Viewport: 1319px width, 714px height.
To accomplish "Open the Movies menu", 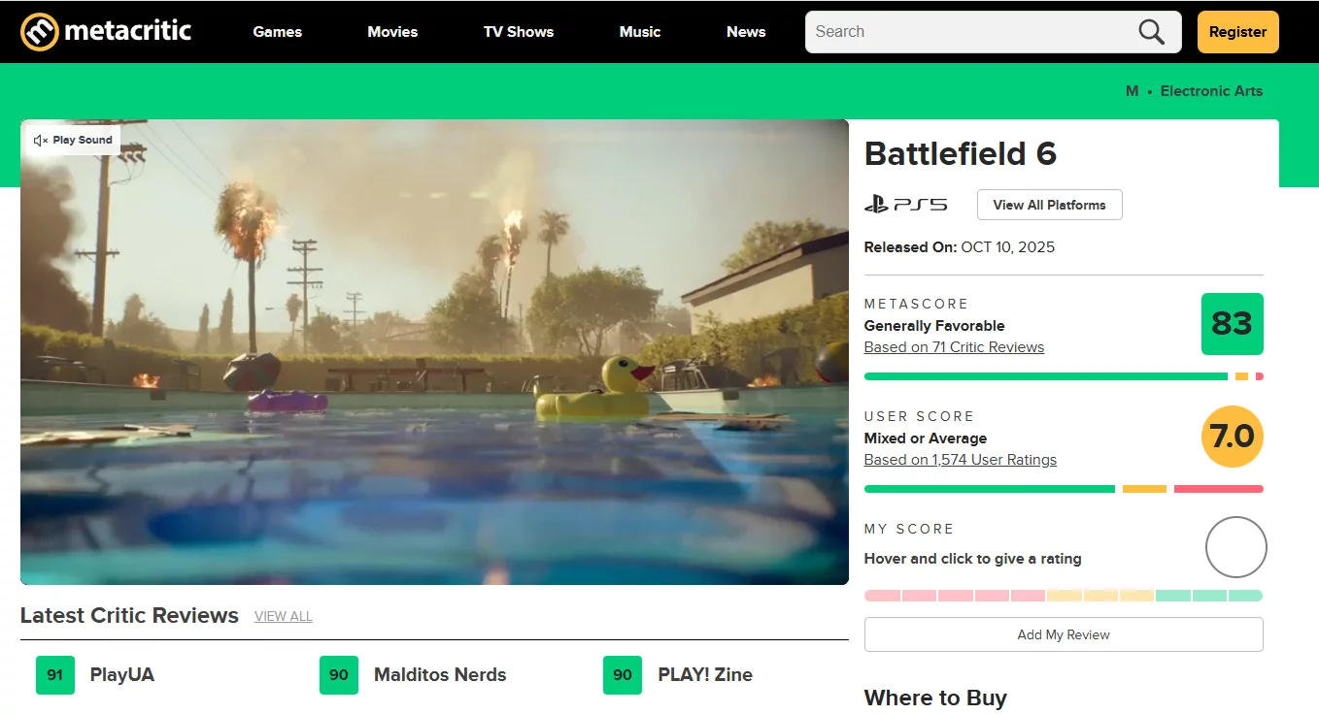I will point(392,32).
